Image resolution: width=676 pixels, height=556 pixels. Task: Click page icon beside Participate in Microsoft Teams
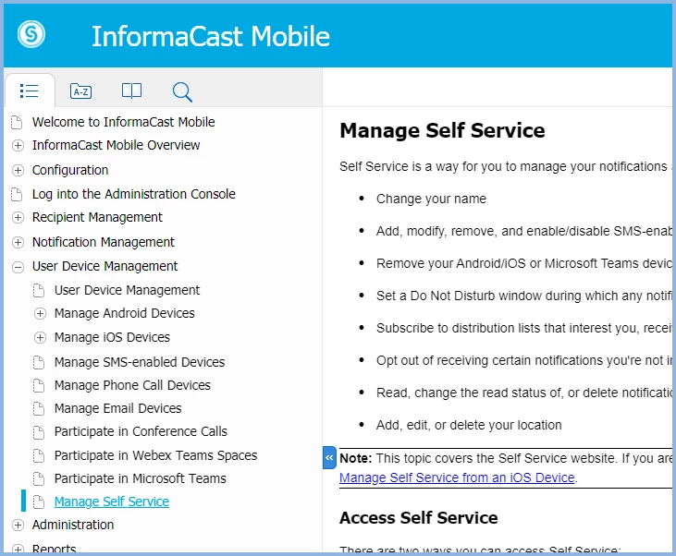[39, 478]
